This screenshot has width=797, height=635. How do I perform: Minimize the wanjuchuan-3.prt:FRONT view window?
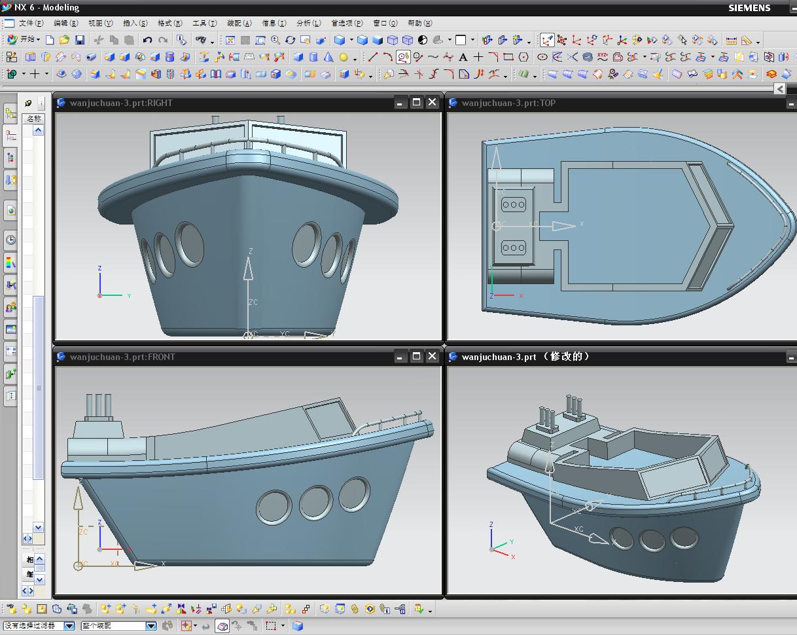(x=400, y=356)
